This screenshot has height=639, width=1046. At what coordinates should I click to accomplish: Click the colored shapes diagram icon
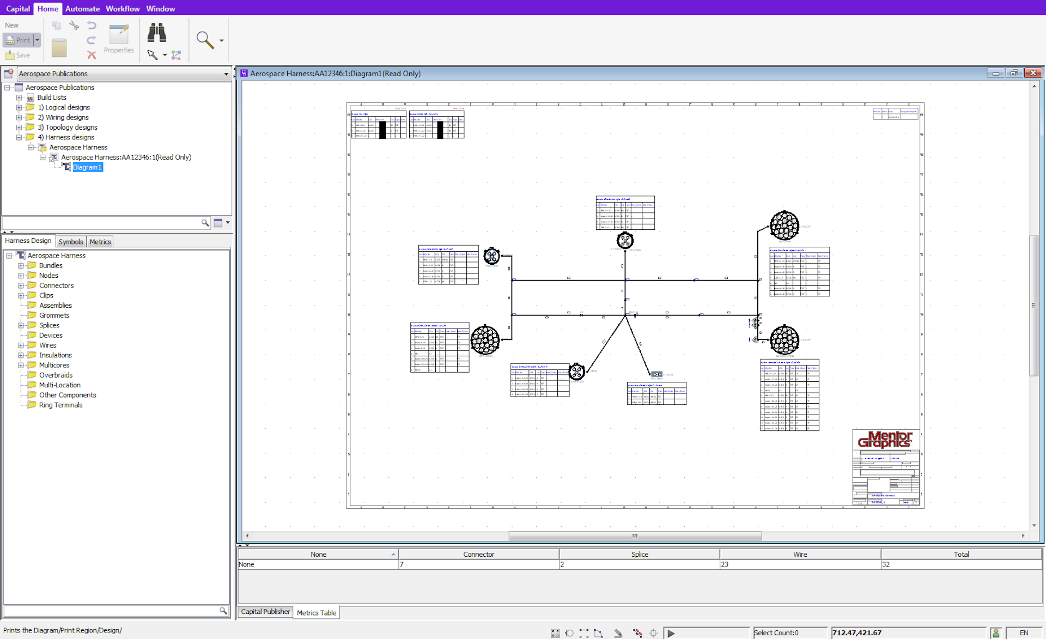176,55
